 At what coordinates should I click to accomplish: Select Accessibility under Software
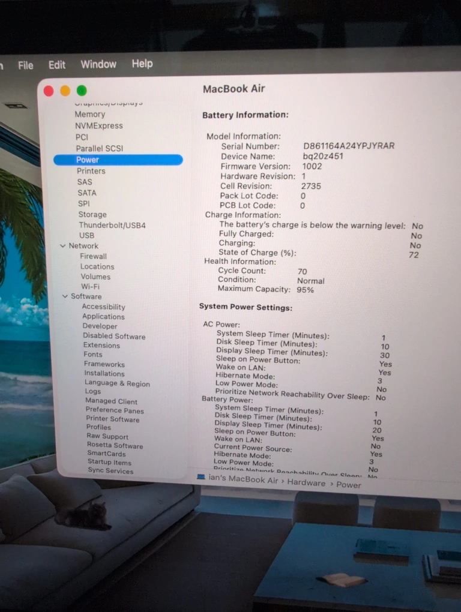click(103, 307)
